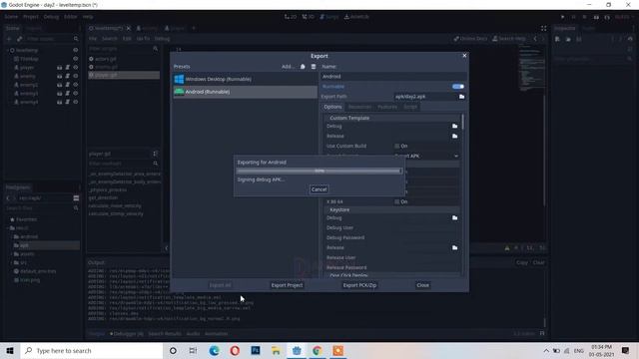Viewport: 639px width, 359px height.
Task: Toggle alphabetical sort of methods icon
Action: [156, 154]
